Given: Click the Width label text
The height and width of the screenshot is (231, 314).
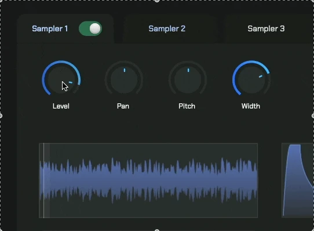Looking at the screenshot, I should [x=251, y=106].
